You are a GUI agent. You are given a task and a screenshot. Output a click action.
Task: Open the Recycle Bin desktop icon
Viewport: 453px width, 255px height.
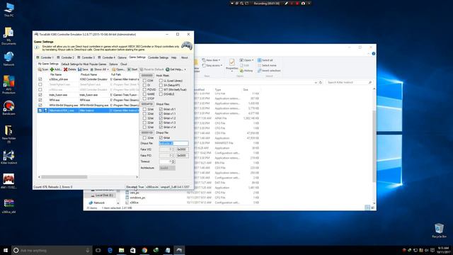[x=439, y=230]
